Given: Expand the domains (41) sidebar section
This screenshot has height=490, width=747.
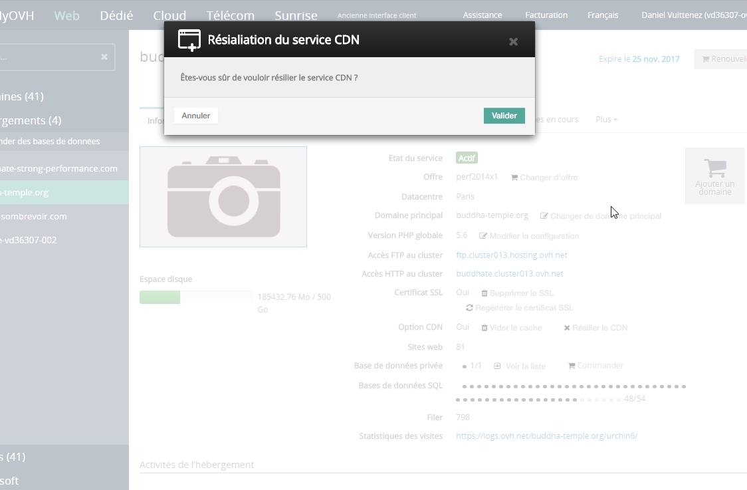Looking at the screenshot, I should pyautogui.click(x=22, y=97).
